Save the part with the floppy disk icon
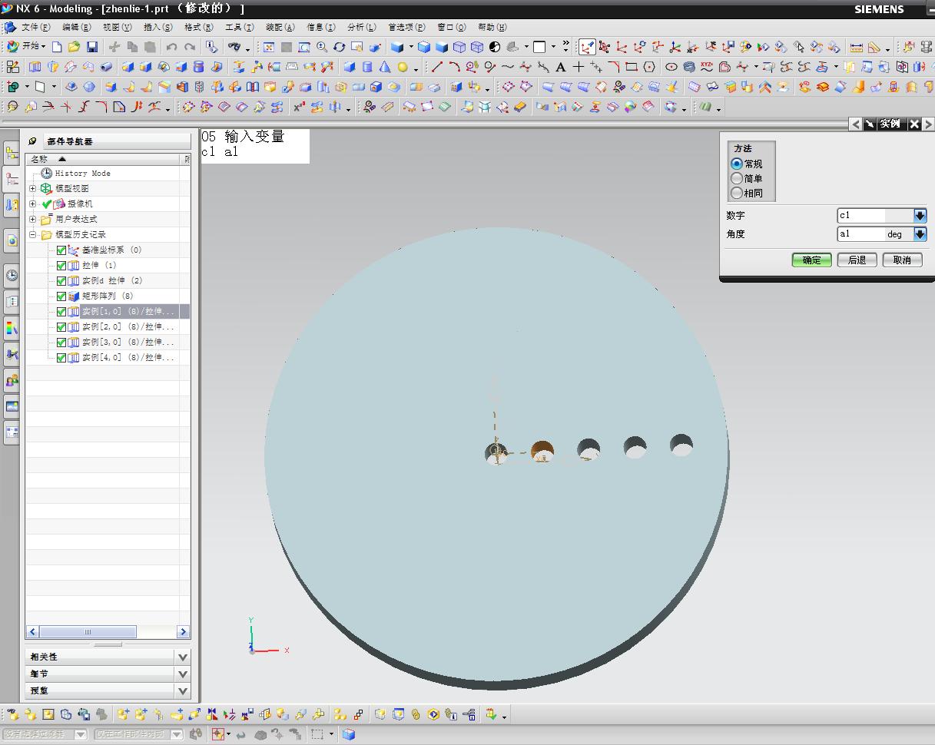This screenshot has width=935, height=745. click(91, 47)
